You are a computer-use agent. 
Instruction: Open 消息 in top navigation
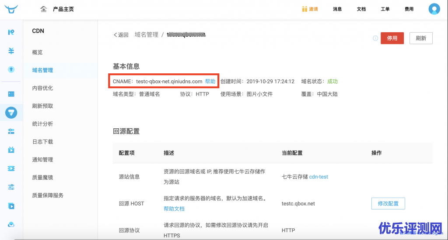[337, 9]
